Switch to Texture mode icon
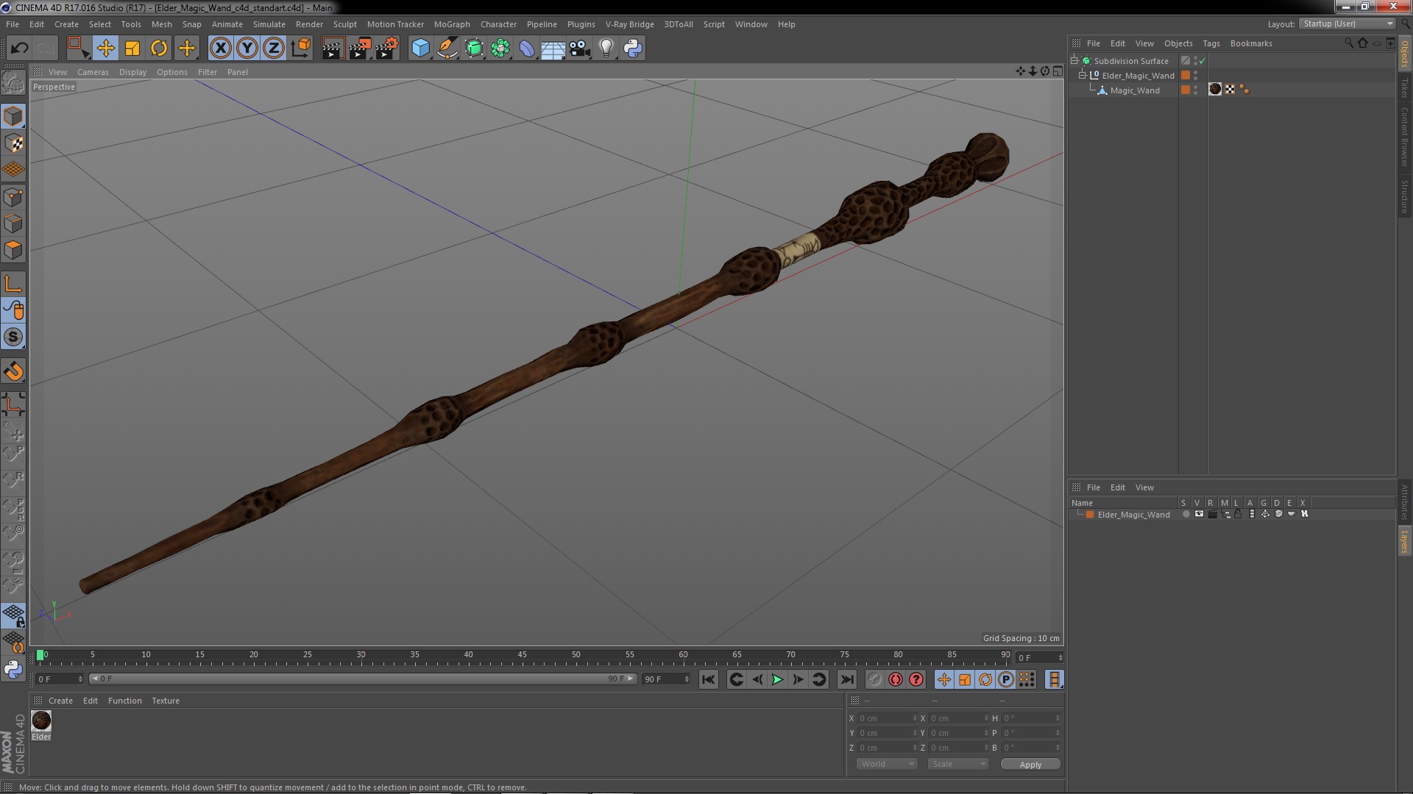1413x794 pixels. 13,143
